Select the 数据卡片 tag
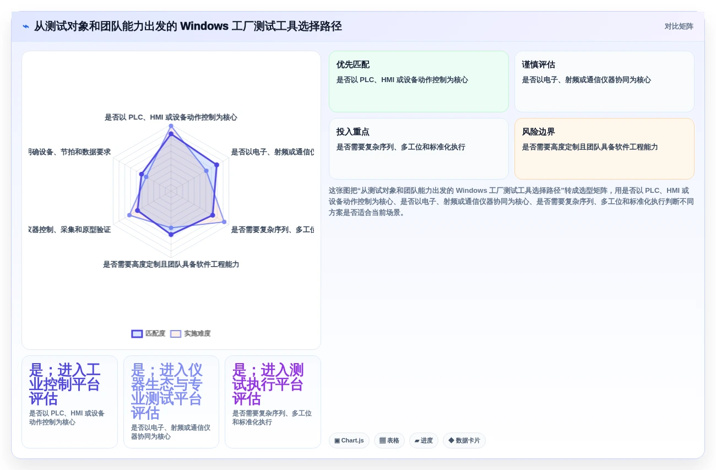The image size is (716, 470). [464, 440]
